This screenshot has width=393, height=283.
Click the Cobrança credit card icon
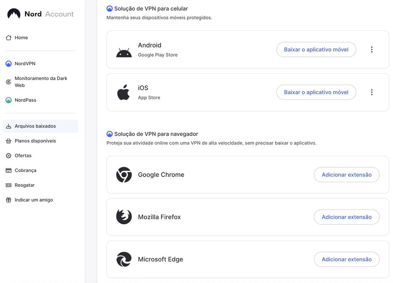pos(8,170)
